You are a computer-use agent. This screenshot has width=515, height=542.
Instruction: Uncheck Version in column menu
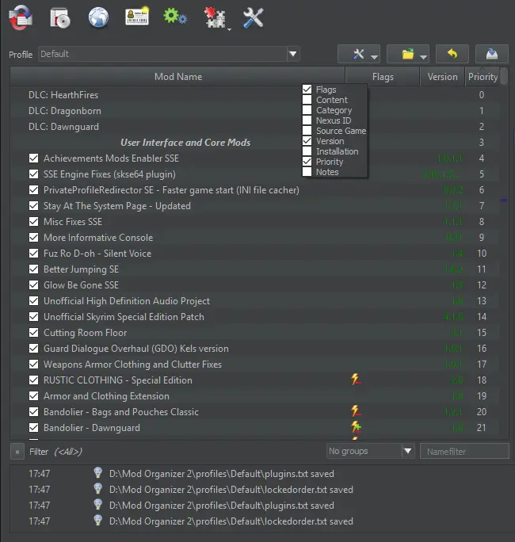307,141
